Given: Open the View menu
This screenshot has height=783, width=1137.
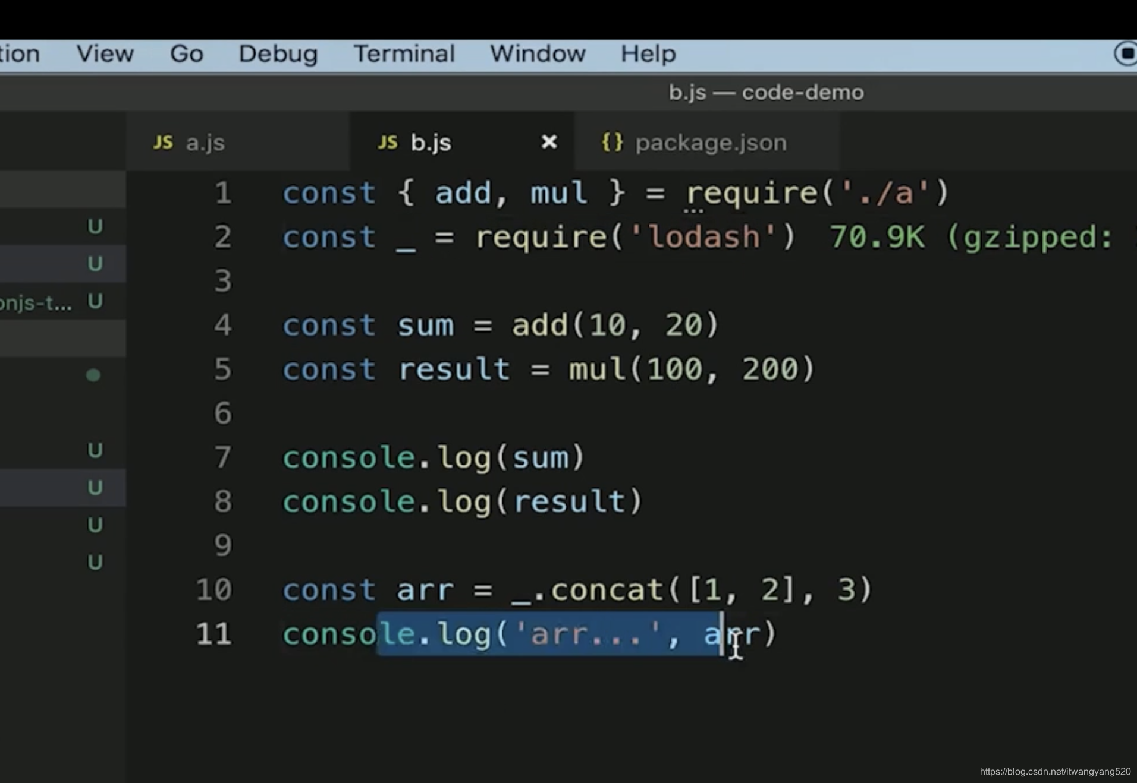Looking at the screenshot, I should [105, 54].
